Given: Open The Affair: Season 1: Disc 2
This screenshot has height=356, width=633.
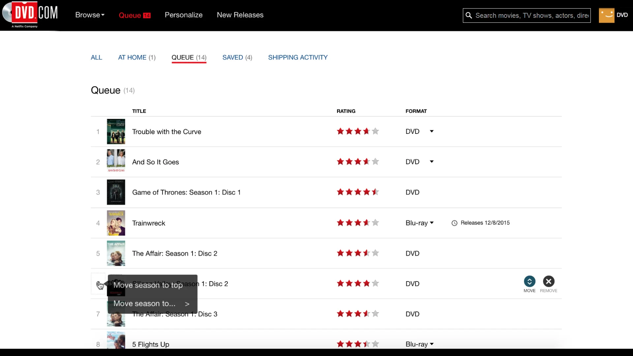Looking at the screenshot, I should coord(175,253).
